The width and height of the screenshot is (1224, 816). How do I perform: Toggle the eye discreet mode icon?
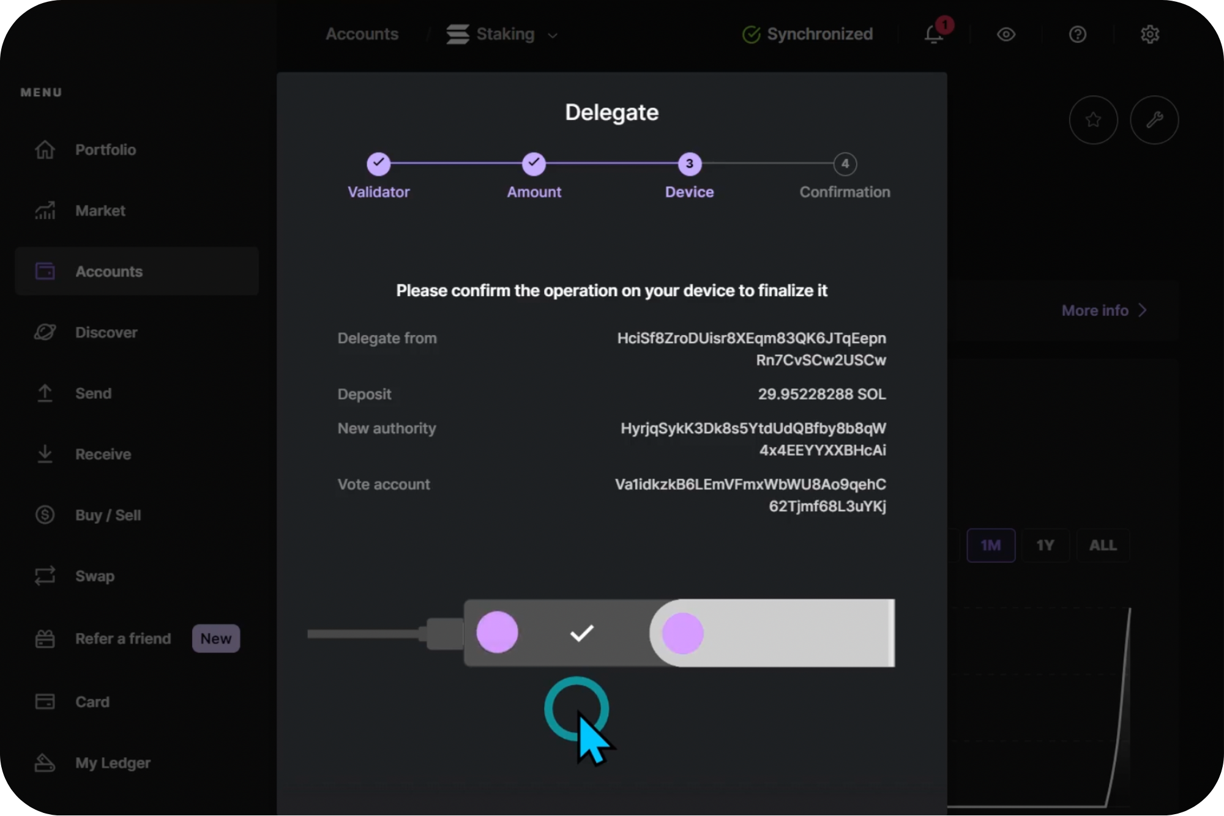click(1006, 34)
